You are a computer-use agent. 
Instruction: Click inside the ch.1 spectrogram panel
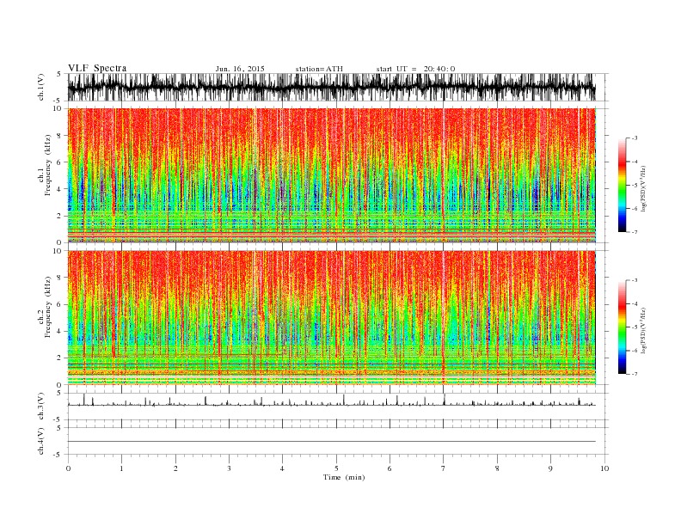331,175
